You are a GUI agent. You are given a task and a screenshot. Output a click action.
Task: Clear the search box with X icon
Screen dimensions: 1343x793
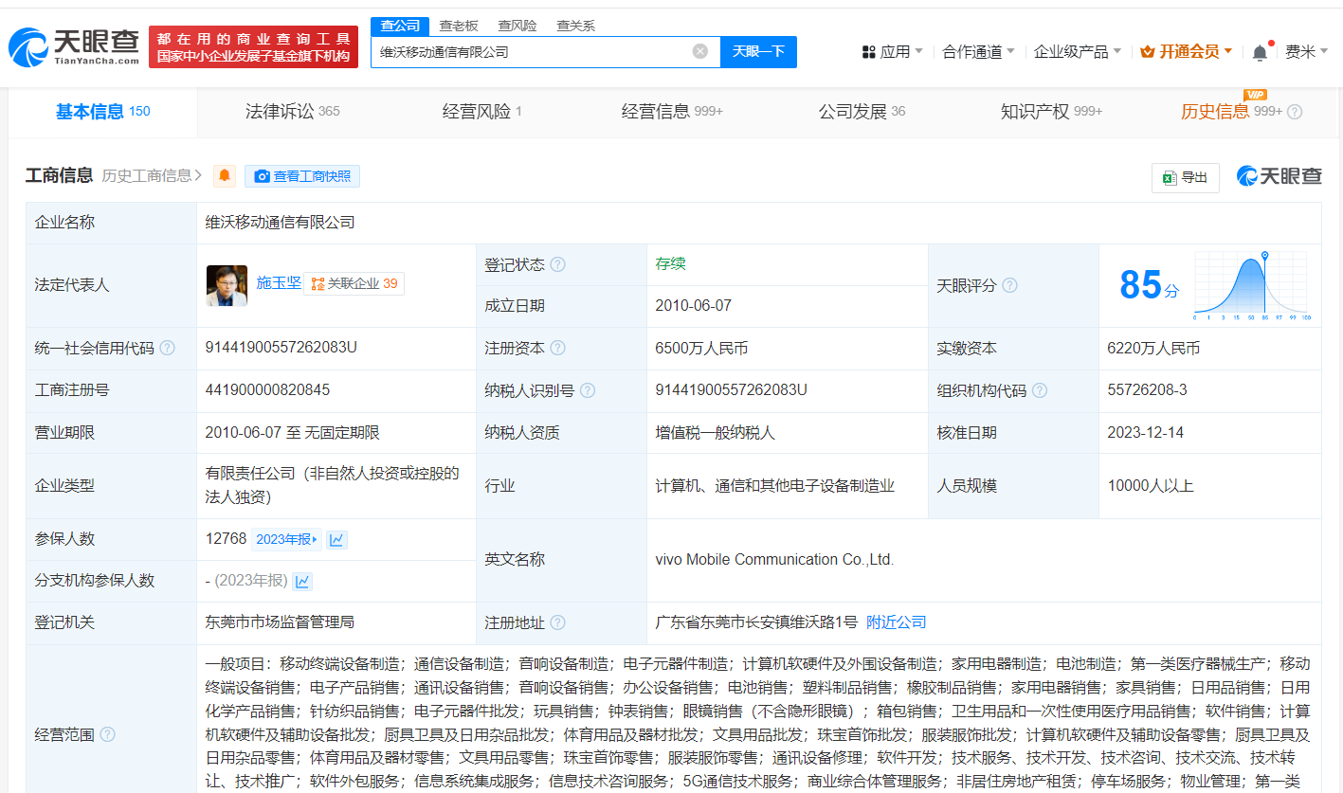coord(700,51)
